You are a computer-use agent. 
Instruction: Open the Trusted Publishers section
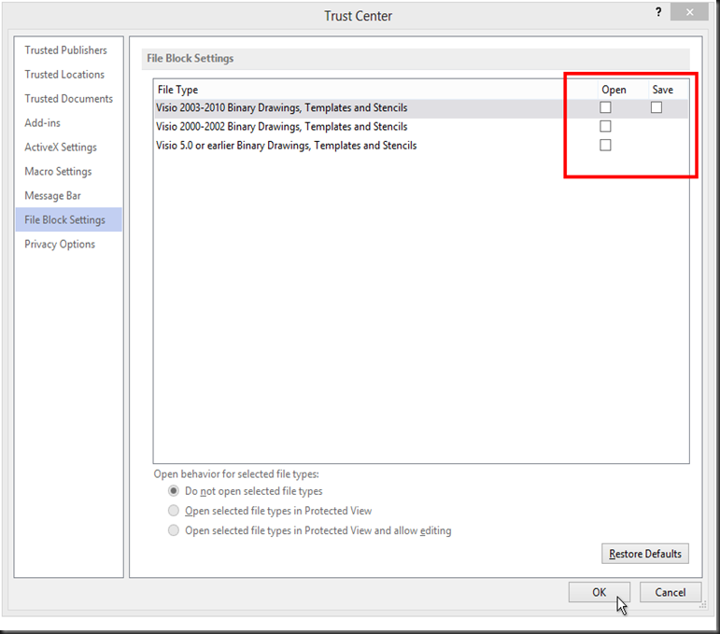click(65, 50)
